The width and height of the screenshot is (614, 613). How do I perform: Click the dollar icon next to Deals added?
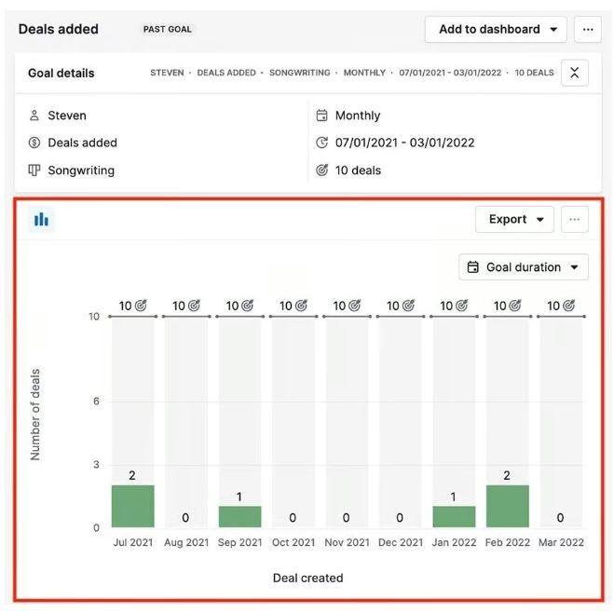(34, 143)
